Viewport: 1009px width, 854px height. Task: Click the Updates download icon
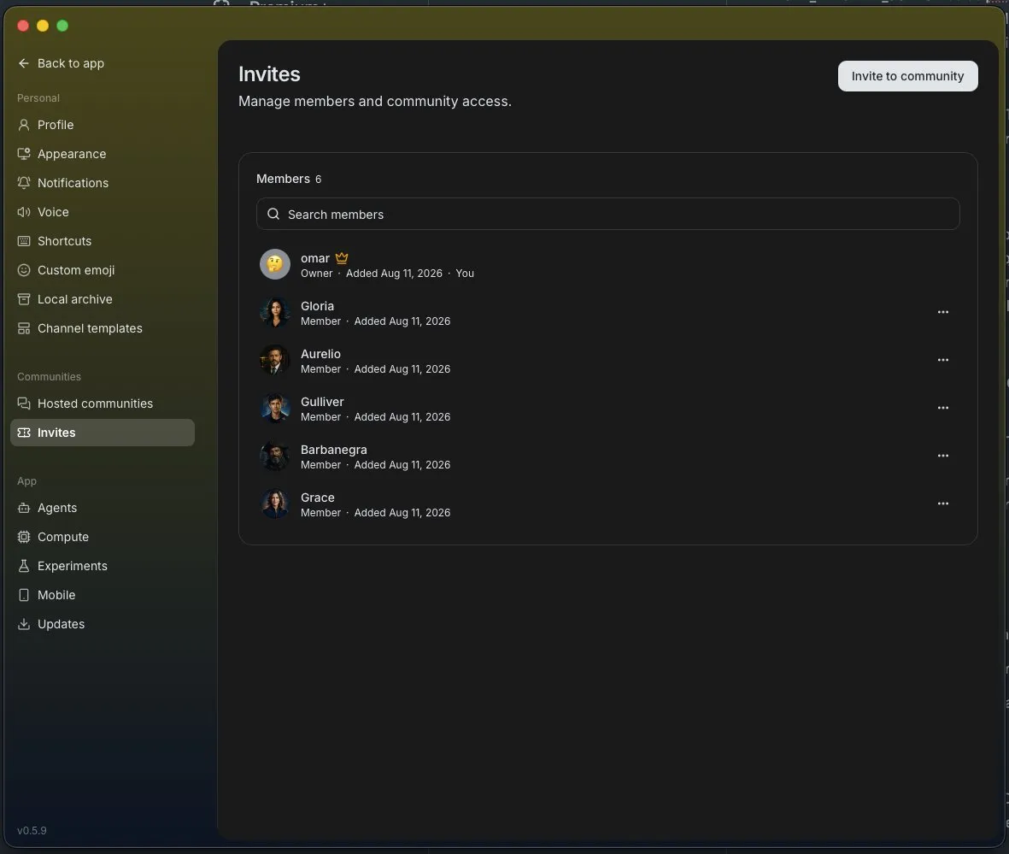tap(24, 624)
